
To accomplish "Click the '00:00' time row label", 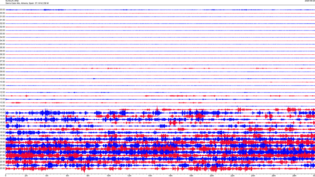I will pos(2,10).
